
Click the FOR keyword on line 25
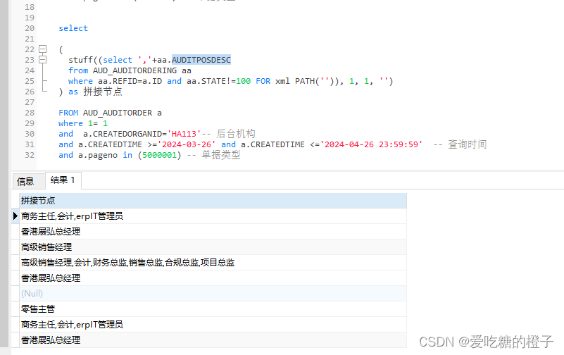point(263,81)
